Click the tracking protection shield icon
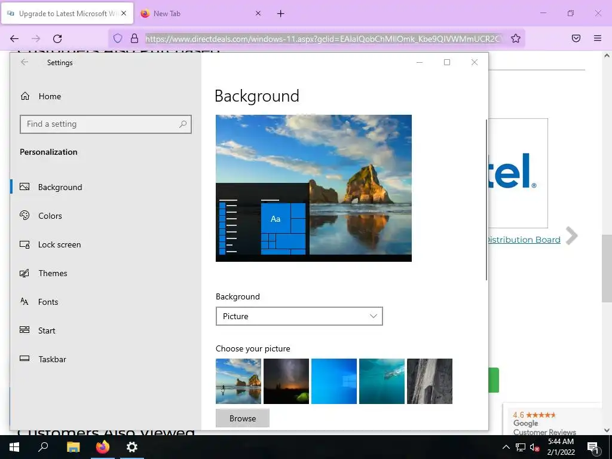Image resolution: width=612 pixels, height=459 pixels. [118, 38]
